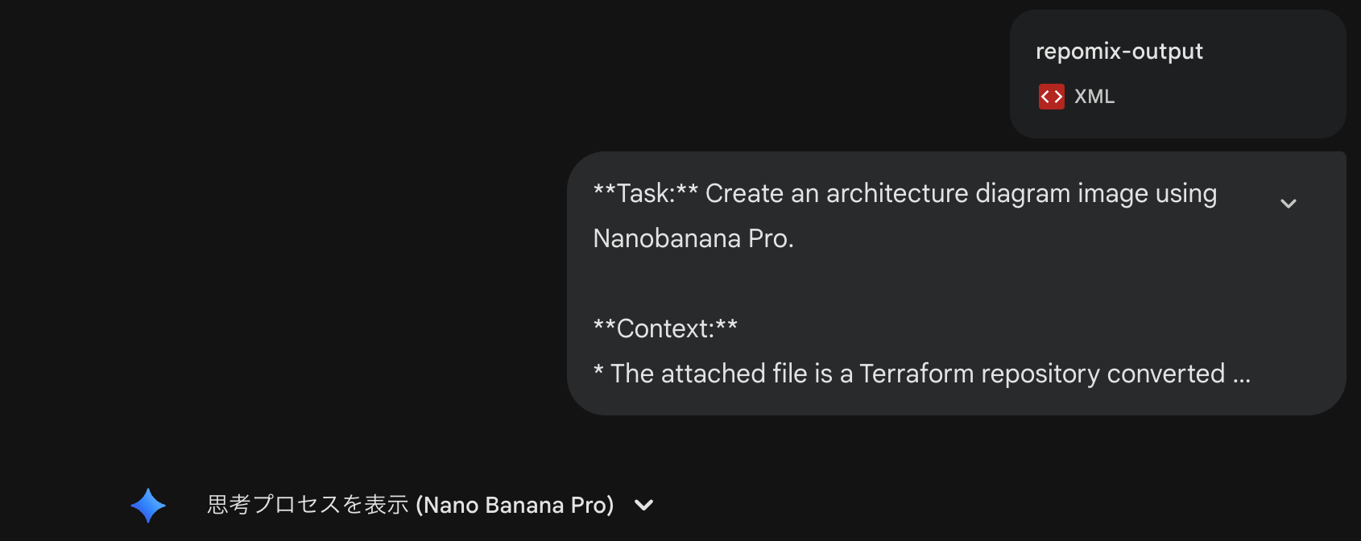
Task: Click the words "image using" in prompt
Action: [x=1147, y=194]
